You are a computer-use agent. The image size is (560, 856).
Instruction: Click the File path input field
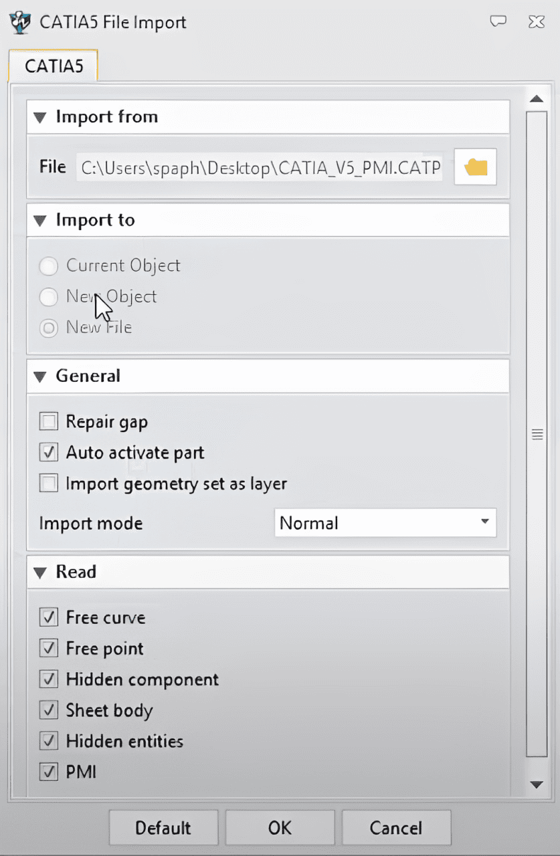261,167
